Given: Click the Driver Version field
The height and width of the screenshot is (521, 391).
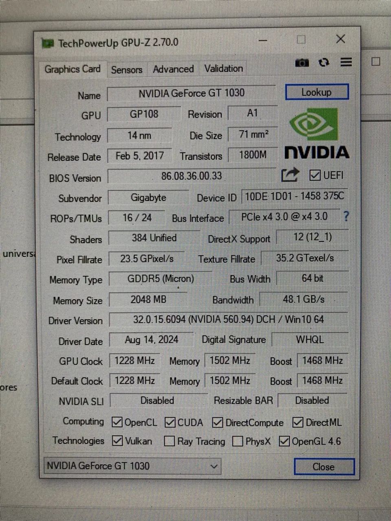Looking at the screenshot, I should (x=228, y=320).
